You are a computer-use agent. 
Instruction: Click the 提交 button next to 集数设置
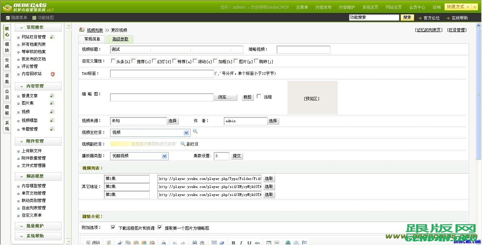click(237, 156)
